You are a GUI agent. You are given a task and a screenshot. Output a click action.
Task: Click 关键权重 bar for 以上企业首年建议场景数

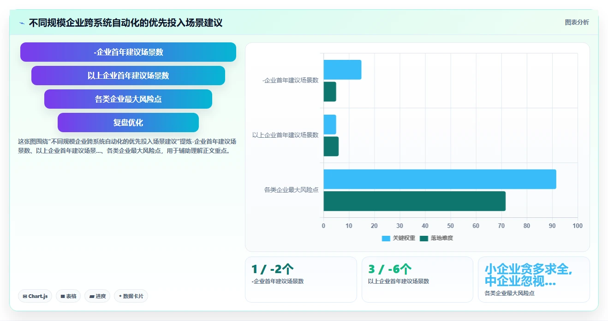(x=330, y=124)
